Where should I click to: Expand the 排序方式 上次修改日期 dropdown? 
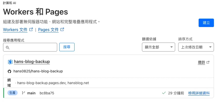pos(196,47)
